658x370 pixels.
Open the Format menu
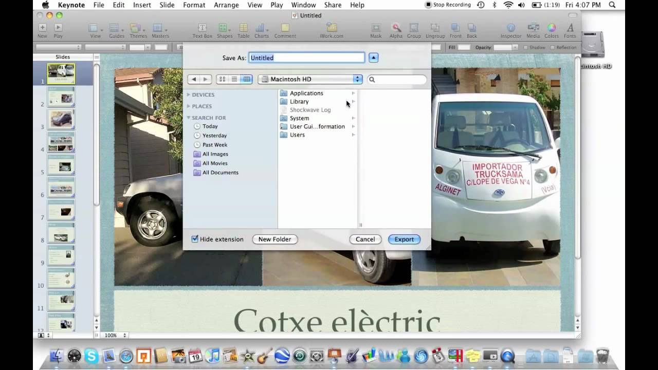pos(194,5)
